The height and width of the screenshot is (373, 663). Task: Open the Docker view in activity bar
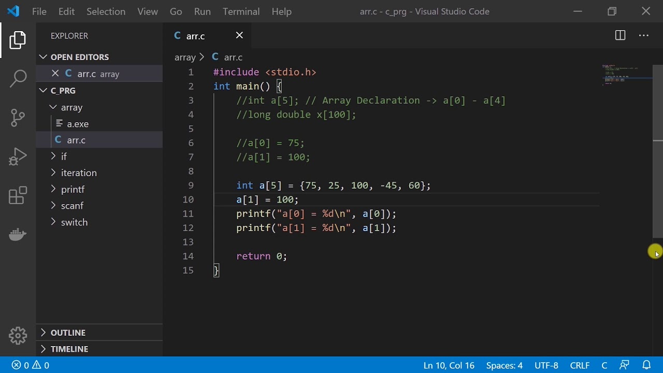pyautogui.click(x=18, y=234)
